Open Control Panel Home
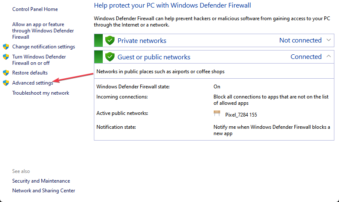This screenshot has width=339, height=202. [x=35, y=9]
